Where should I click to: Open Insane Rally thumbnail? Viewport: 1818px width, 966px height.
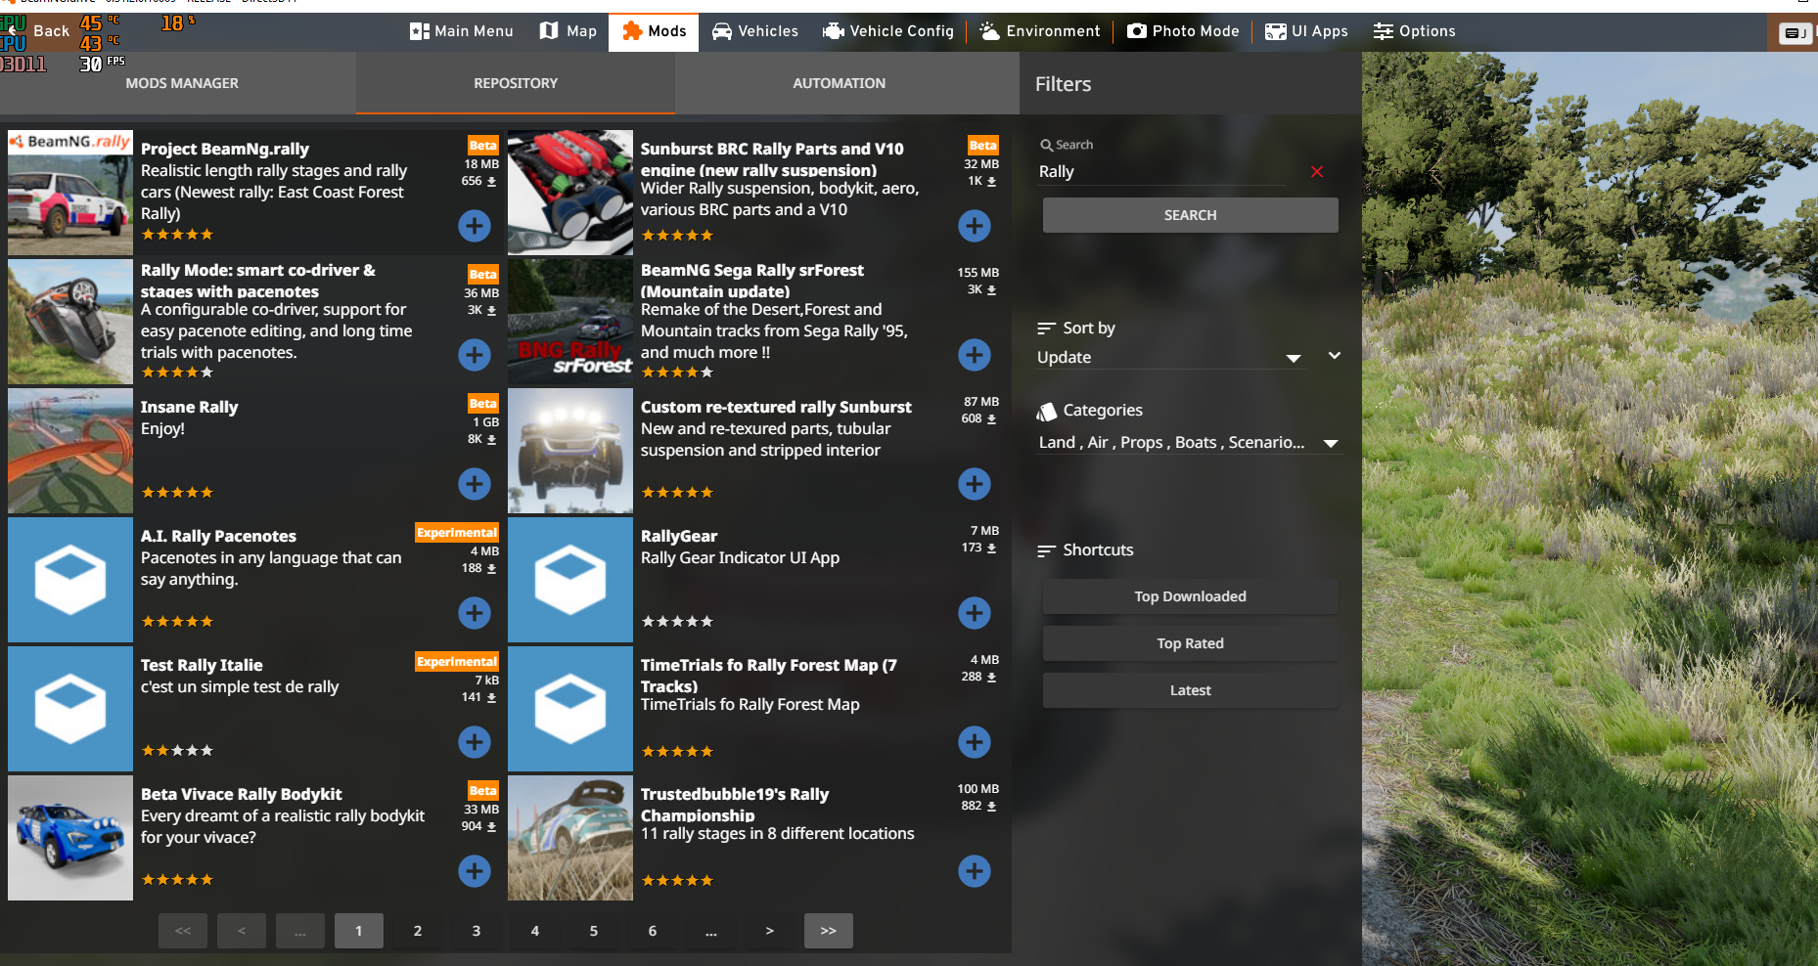(x=70, y=451)
